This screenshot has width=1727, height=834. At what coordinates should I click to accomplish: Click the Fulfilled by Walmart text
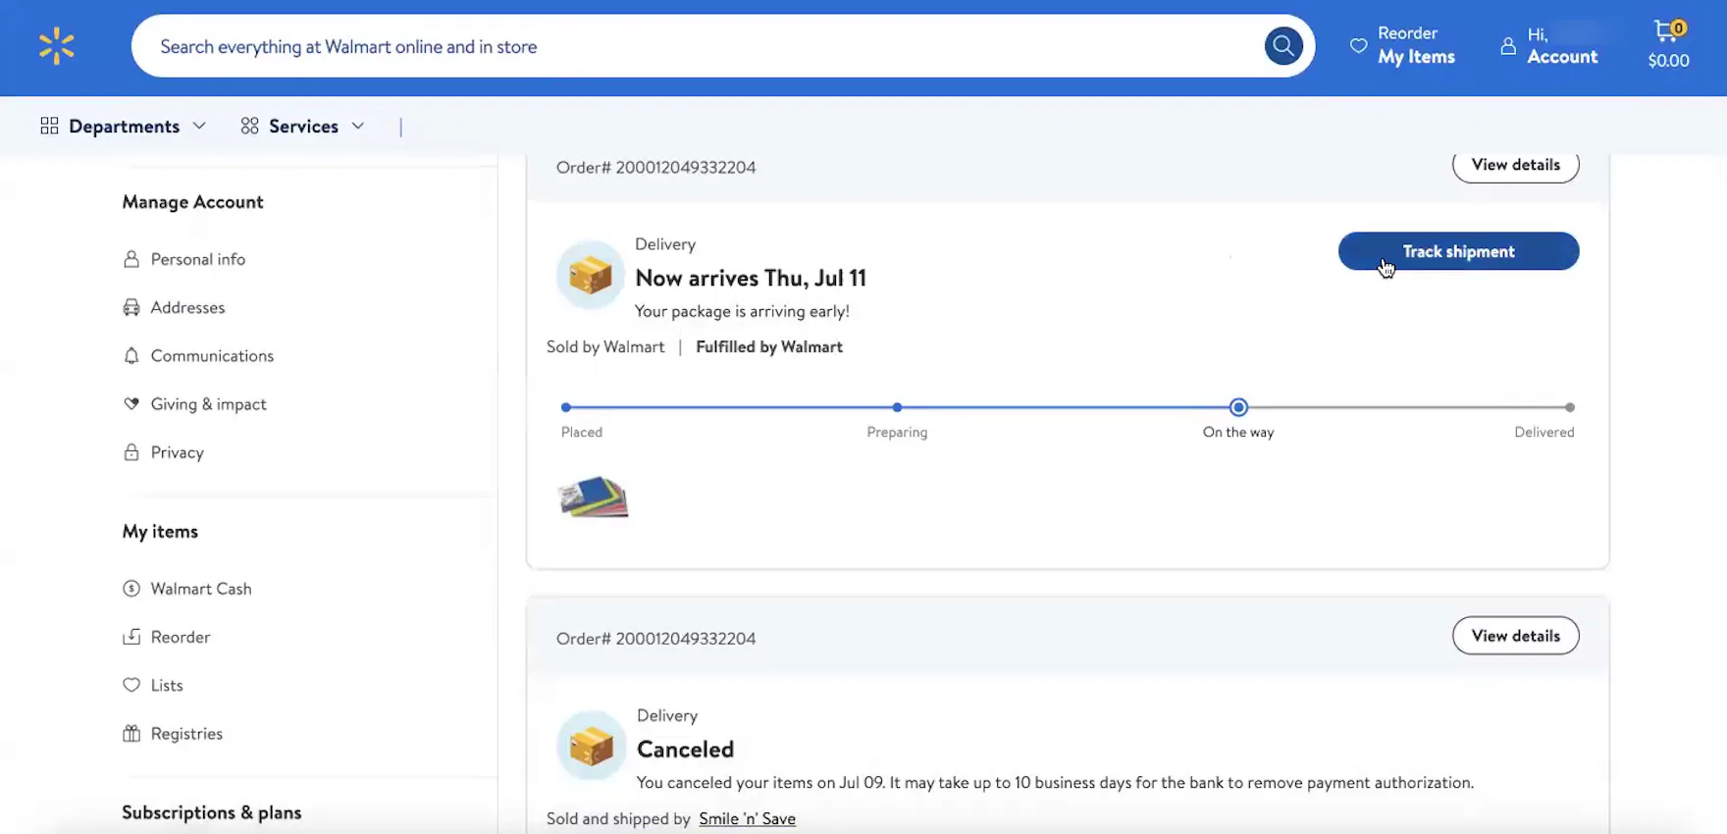[769, 346]
